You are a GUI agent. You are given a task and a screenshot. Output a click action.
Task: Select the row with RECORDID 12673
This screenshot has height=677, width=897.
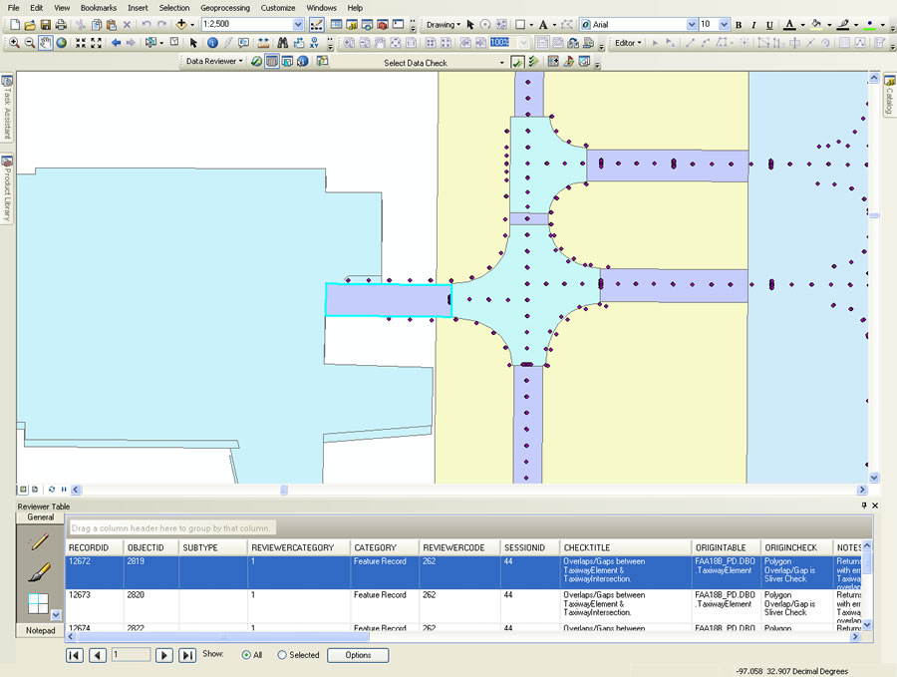pyautogui.click(x=463, y=605)
